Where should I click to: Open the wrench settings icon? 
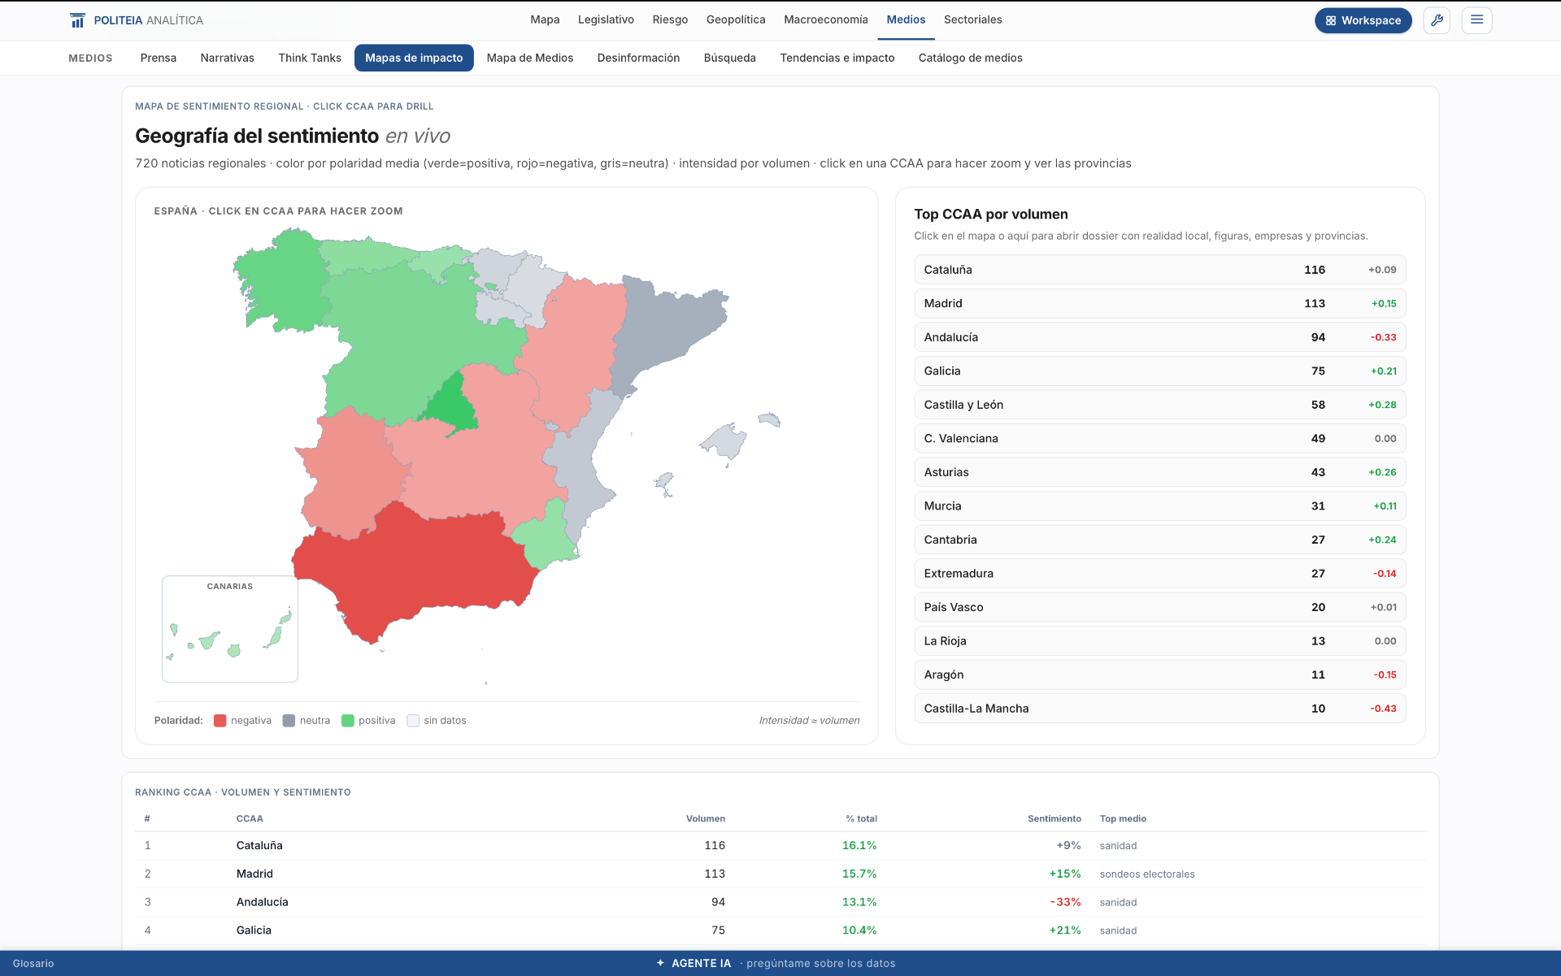1437,20
